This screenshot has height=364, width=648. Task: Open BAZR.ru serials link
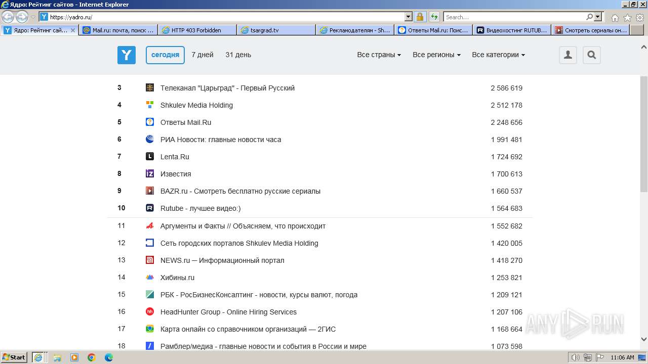(240, 191)
